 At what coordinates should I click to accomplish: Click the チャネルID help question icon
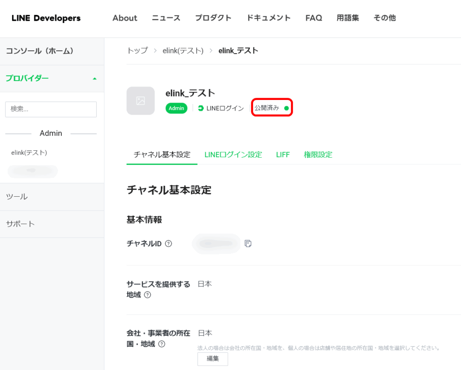pos(168,244)
